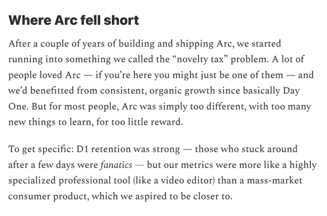
Task: Click the phrase 'consumer product' in last line
Action: 49,197
